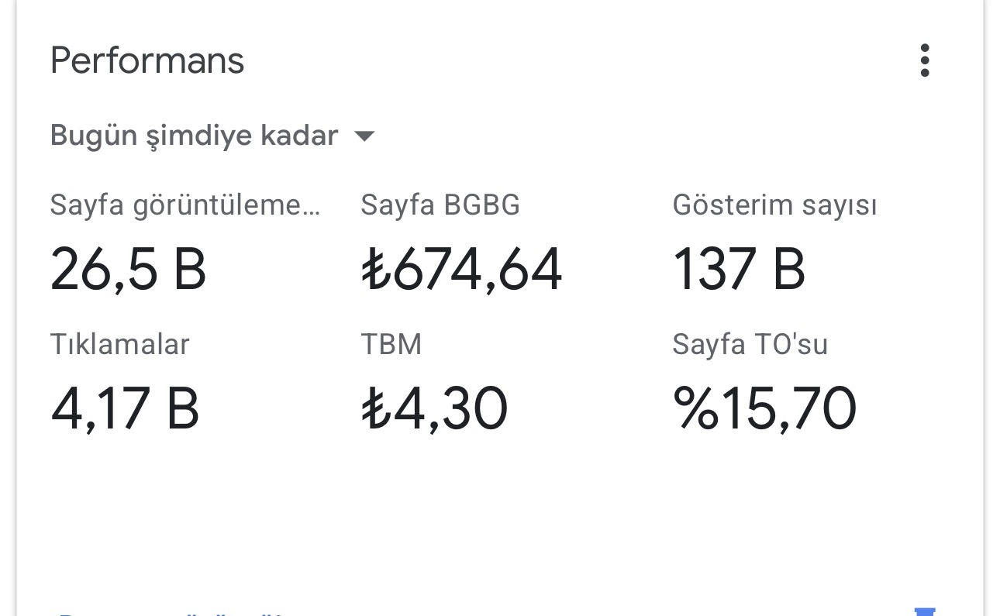Image resolution: width=1000 pixels, height=616 pixels.
Task: Select the 137 B impressions value
Action: [x=739, y=270]
